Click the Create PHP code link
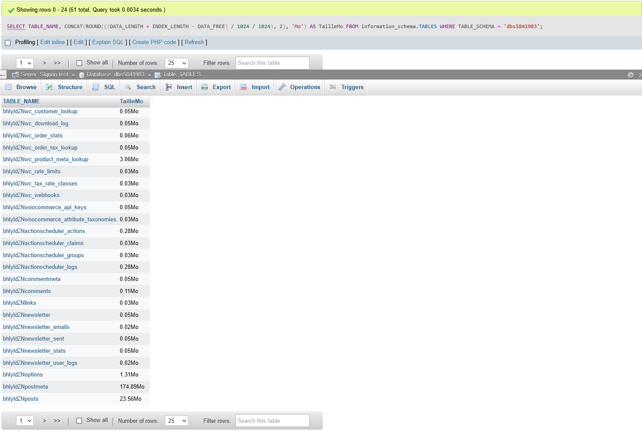642x431 pixels. [x=154, y=42]
